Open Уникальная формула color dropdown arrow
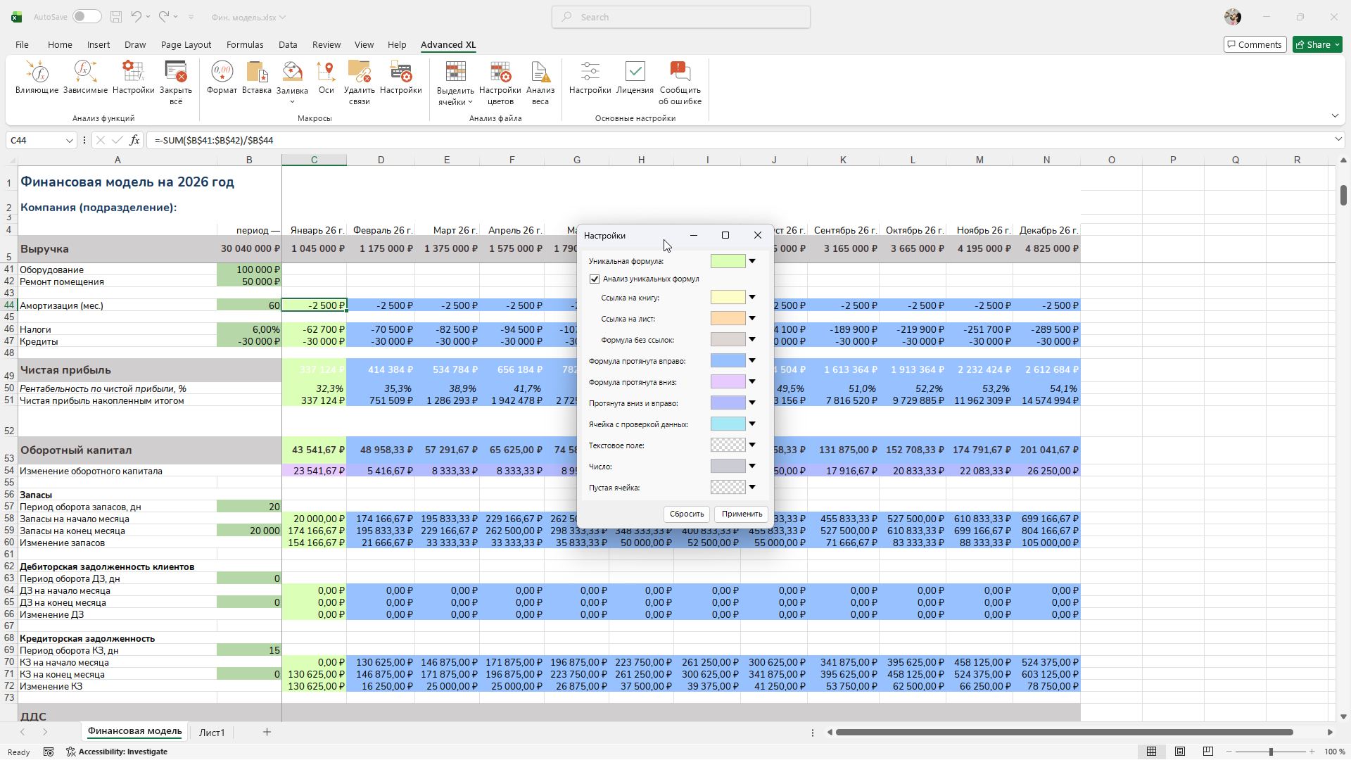This screenshot has width=1351, height=760. coord(752,261)
